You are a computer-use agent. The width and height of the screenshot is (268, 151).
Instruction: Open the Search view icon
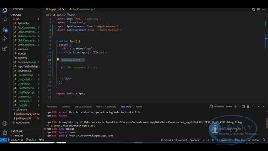(5, 20)
